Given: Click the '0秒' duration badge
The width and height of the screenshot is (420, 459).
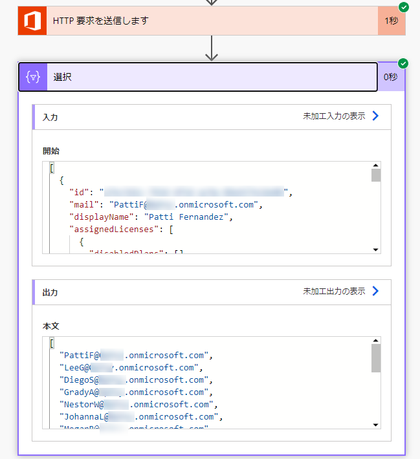Looking at the screenshot, I should 391,77.
